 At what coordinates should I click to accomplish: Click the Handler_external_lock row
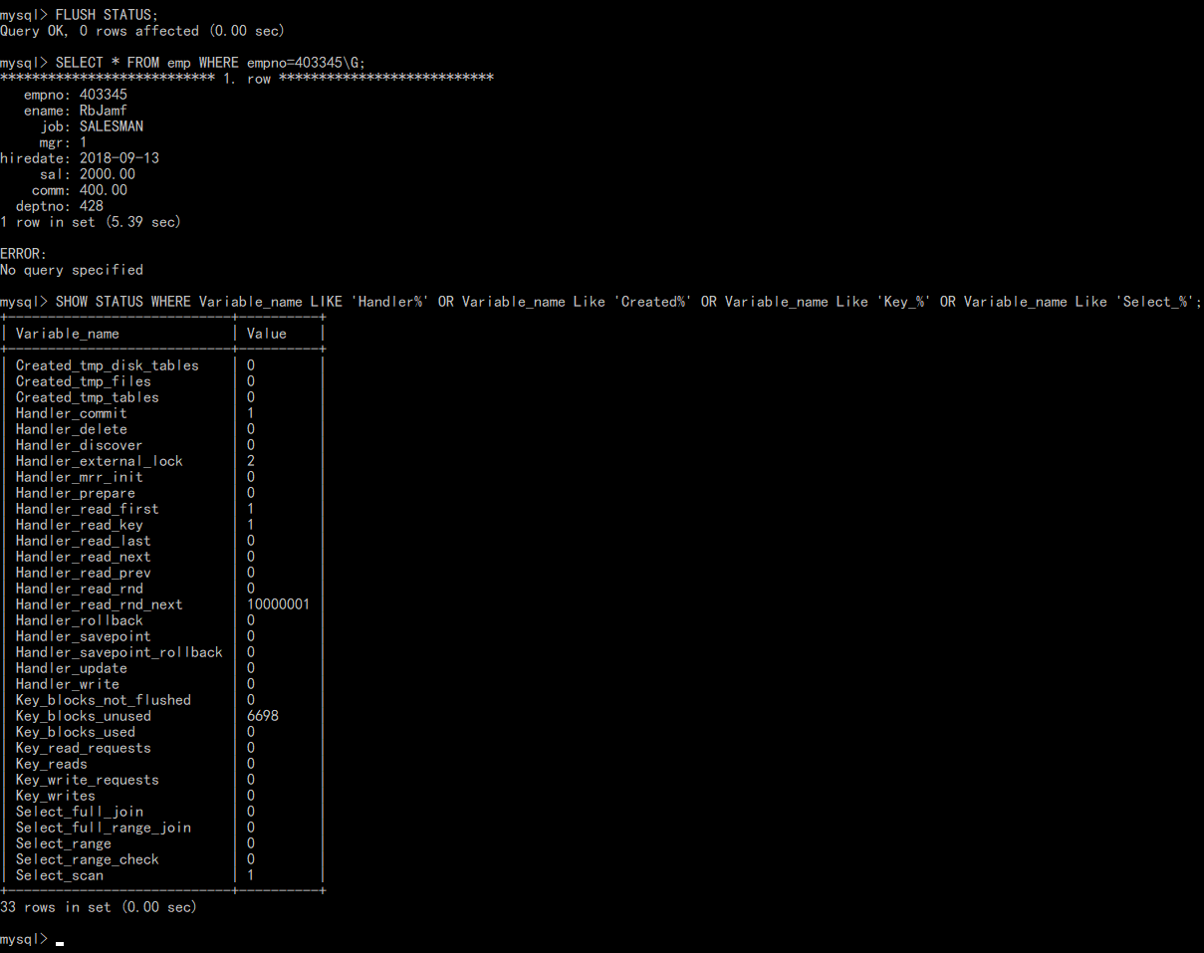coord(162,461)
